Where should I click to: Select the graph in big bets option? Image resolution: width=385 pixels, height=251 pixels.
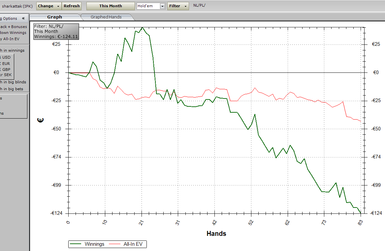tap(12, 89)
